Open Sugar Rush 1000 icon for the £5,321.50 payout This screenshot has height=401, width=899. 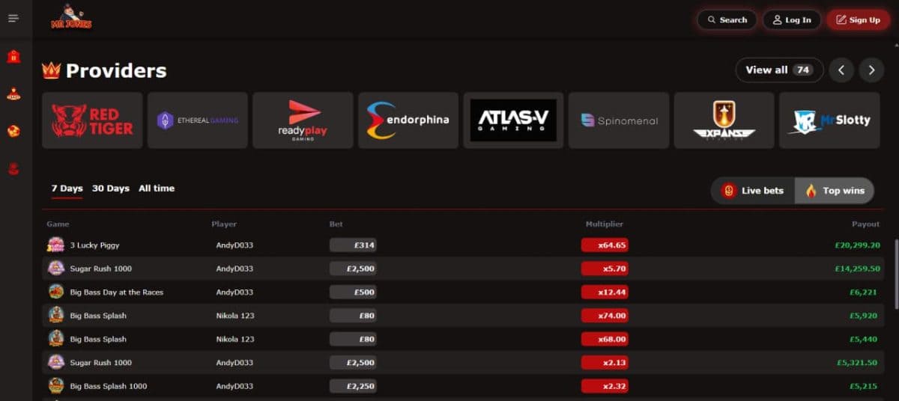(56, 363)
